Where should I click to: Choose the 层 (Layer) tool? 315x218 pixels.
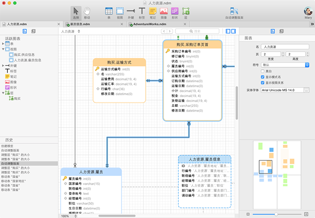(x=185, y=13)
